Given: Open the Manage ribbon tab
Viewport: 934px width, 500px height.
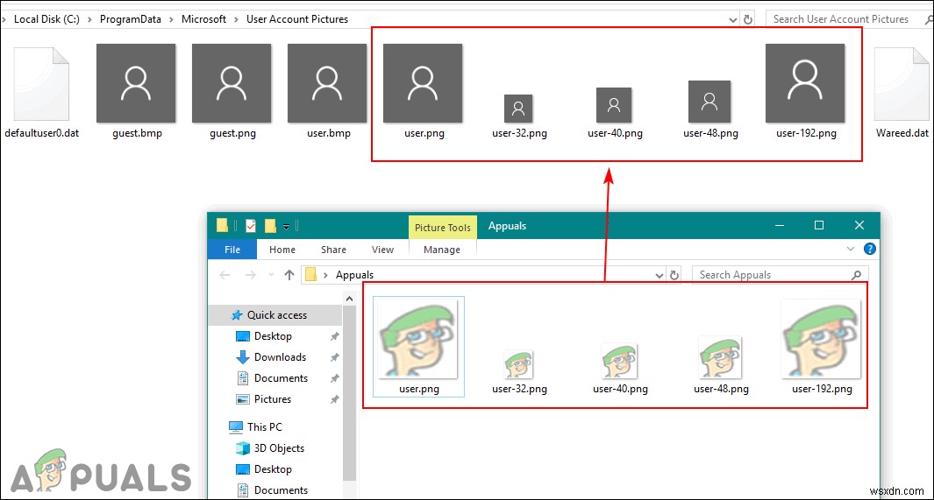Looking at the screenshot, I should click(x=442, y=250).
